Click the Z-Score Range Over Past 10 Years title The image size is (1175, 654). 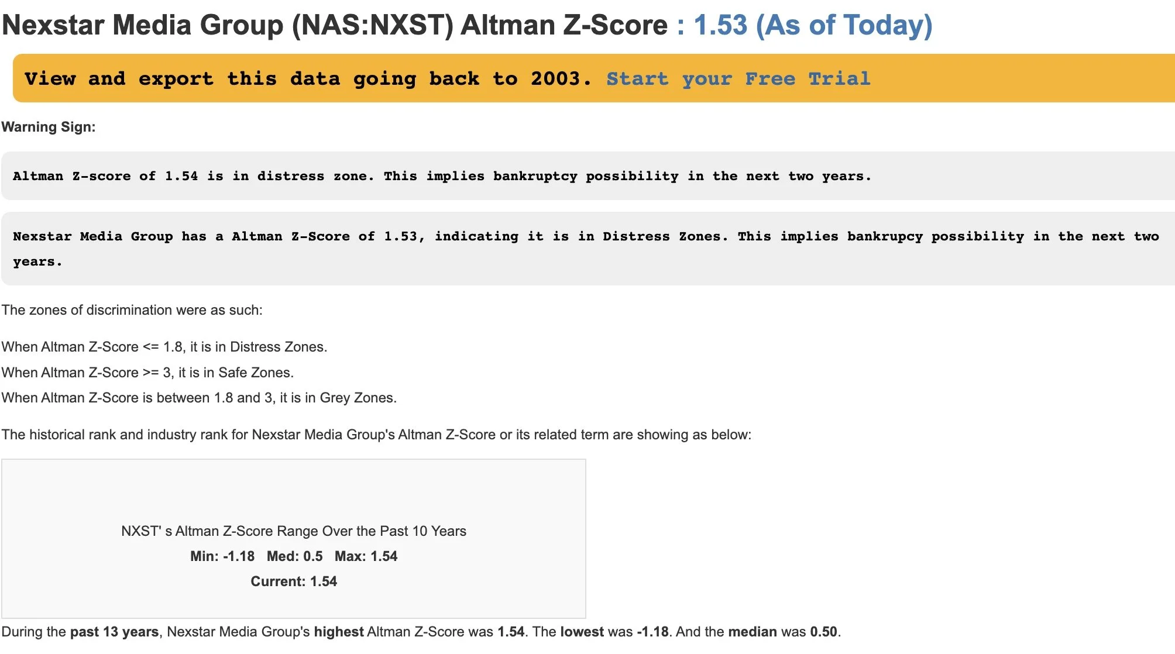294,531
